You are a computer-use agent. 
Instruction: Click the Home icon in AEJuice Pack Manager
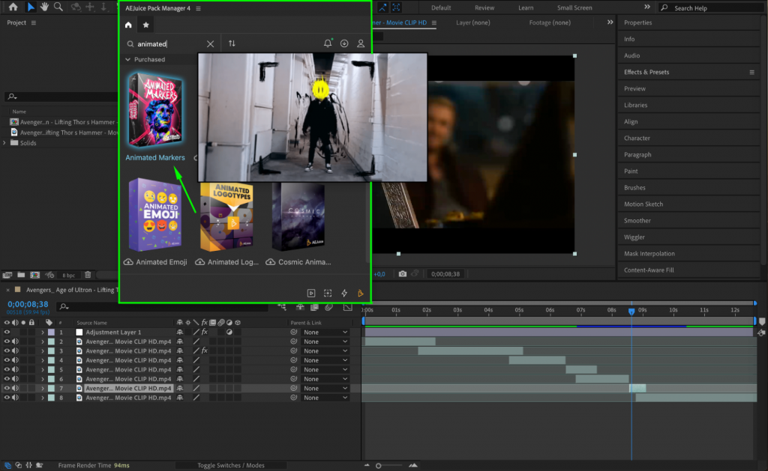(127, 24)
